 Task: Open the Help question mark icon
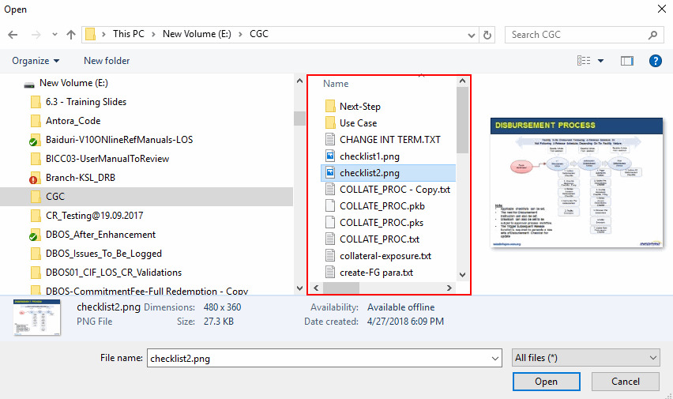[655, 61]
